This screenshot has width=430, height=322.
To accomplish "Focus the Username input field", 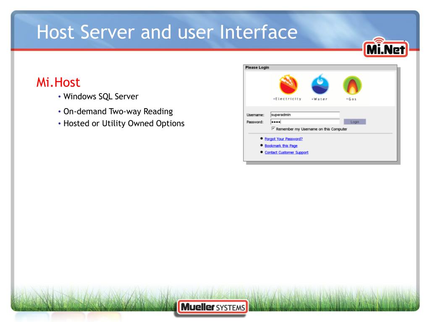I will tap(305, 115).
